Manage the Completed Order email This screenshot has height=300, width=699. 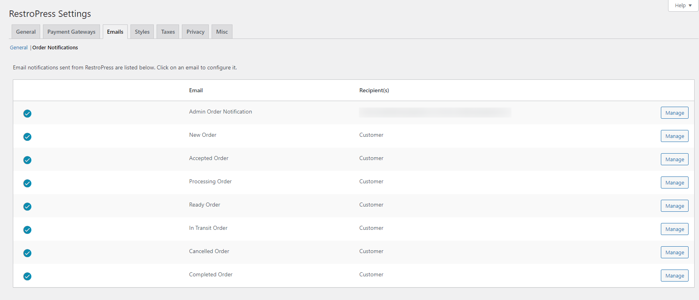tap(675, 276)
